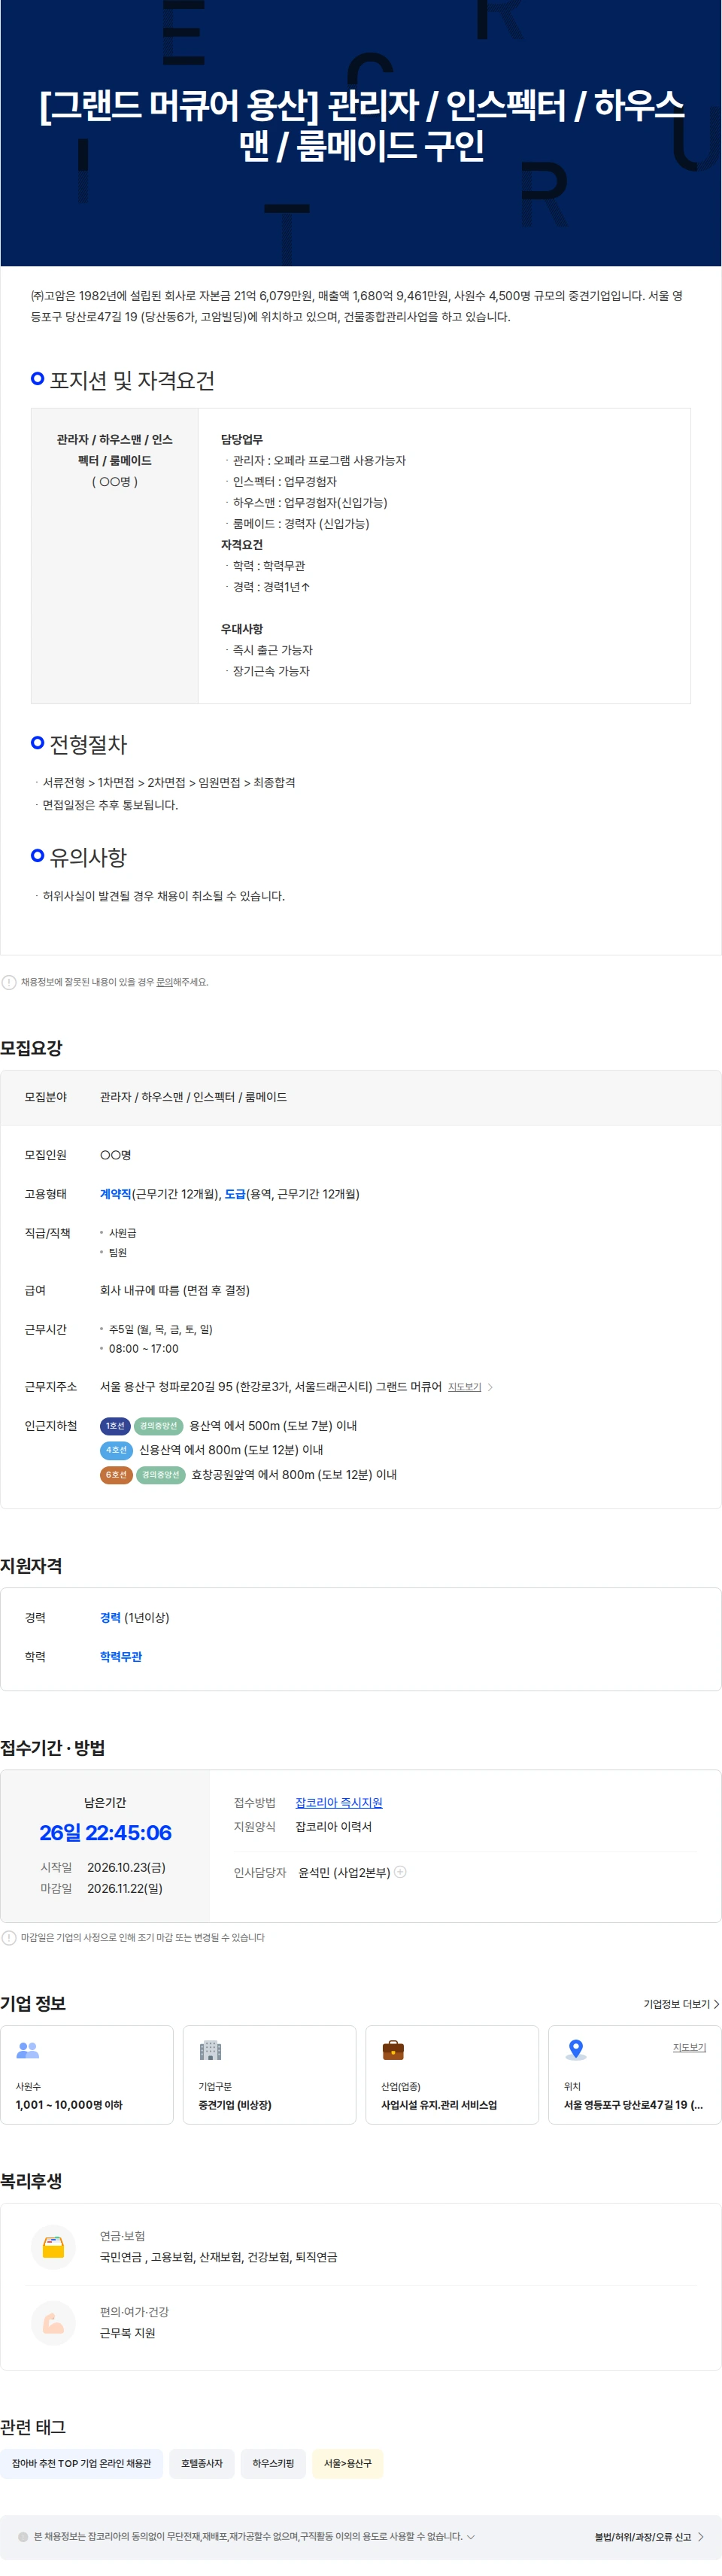Click blue bullet beside 전형절차 heading
722x2576 pixels.
coord(37,743)
